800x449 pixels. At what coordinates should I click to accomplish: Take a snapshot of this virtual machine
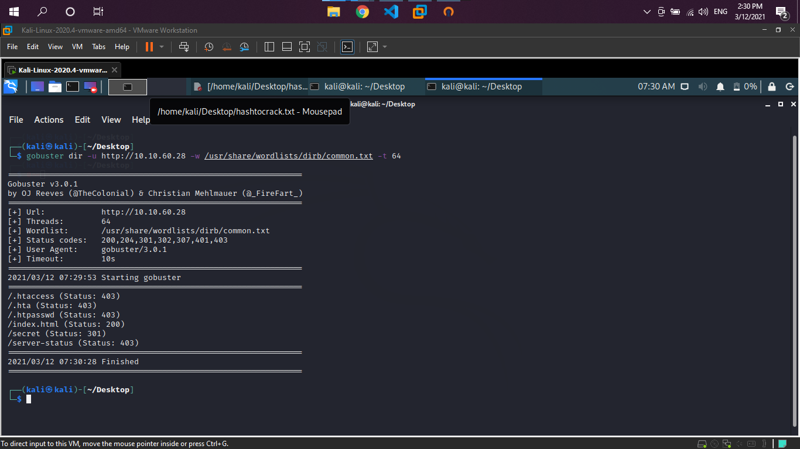click(x=208, y=47)
